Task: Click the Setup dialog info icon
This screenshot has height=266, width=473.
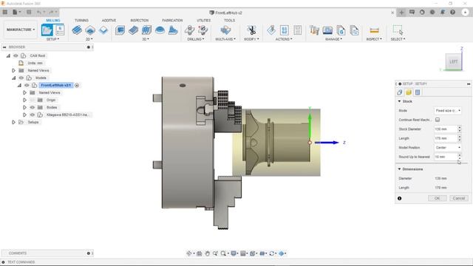Action: pos(399,198)
